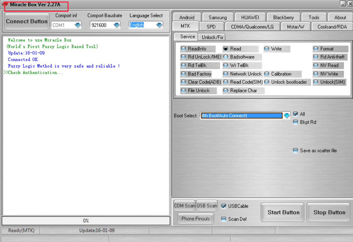Viewport: 353px width, 242px height.
Task: Open the Tools tab
Action: click(314, 17)
